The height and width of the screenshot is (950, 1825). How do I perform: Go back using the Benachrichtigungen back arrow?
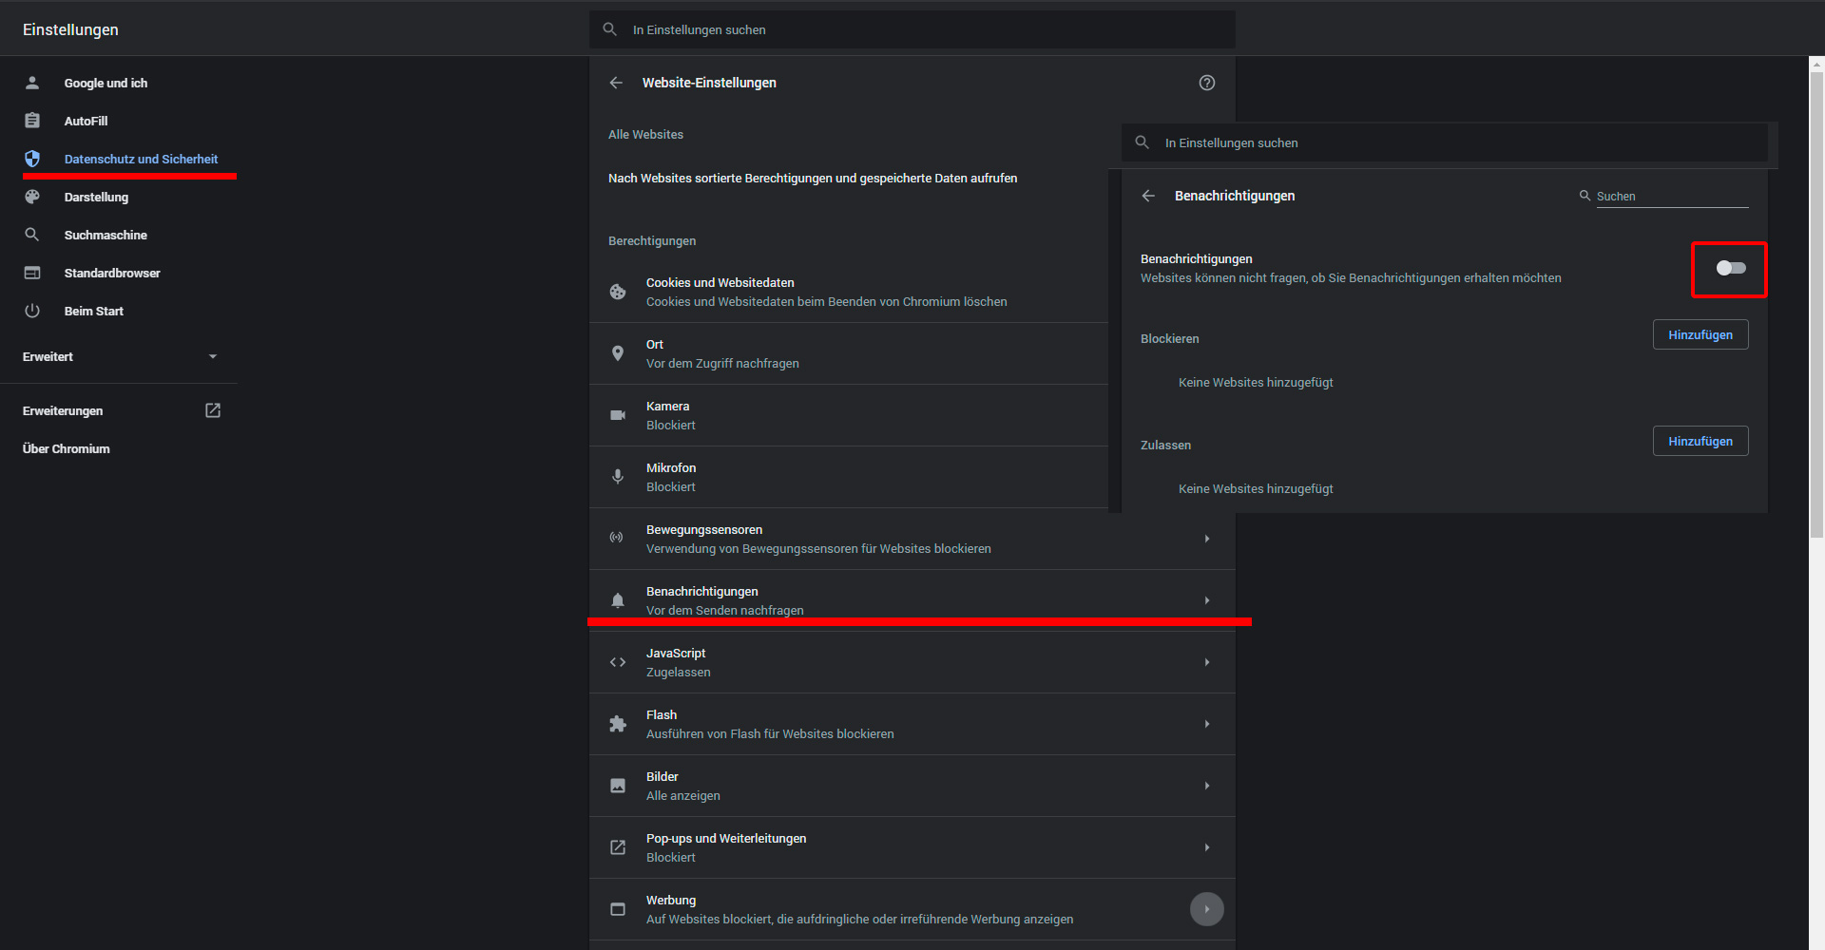point(1148,196)
